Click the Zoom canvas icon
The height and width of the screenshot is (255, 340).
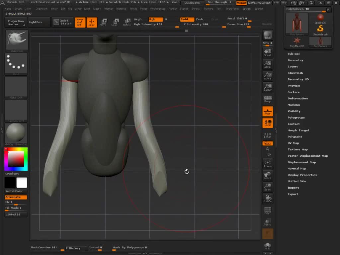[x=268, y=64]
